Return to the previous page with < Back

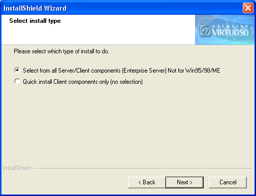coord(147,182)
